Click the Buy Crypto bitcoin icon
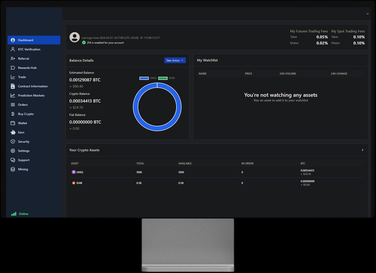Image resolution: width=376 pixels, height=273 pixels. point(13,114)
